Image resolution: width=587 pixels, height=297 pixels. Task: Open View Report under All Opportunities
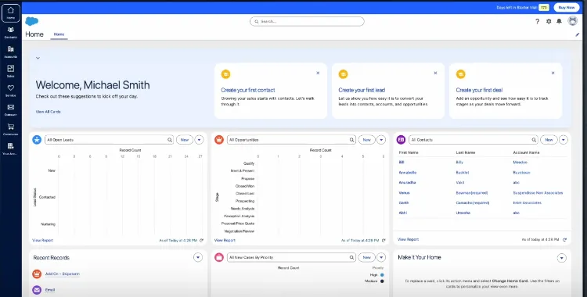pos(225,241)
